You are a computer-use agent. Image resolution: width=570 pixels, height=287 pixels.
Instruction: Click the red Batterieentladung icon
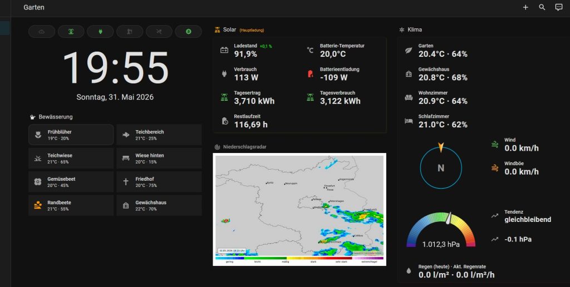310,74
